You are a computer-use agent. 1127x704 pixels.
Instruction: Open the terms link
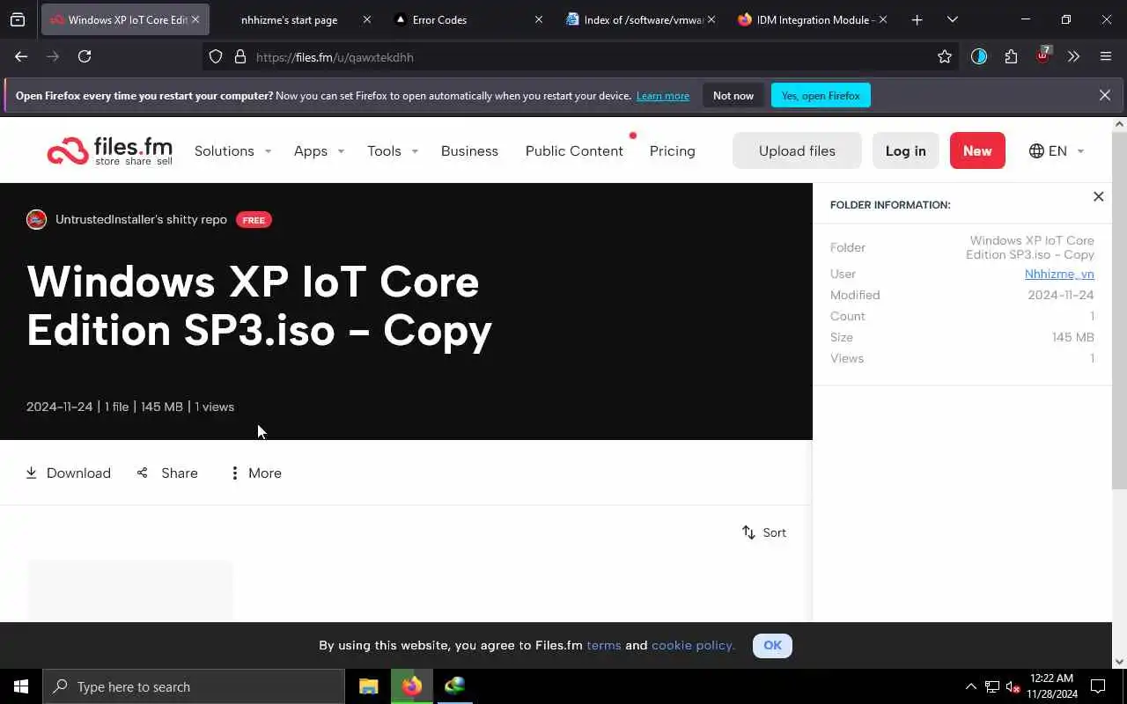(604, 645)
